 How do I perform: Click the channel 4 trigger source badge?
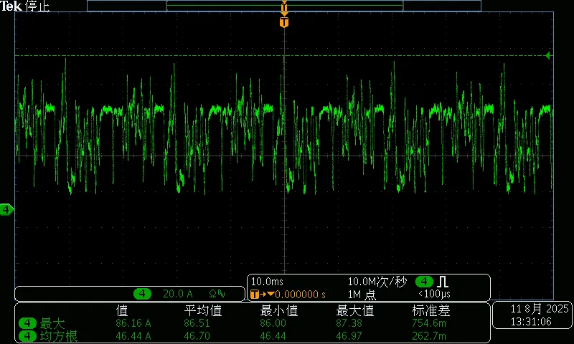tap(424, 282)
